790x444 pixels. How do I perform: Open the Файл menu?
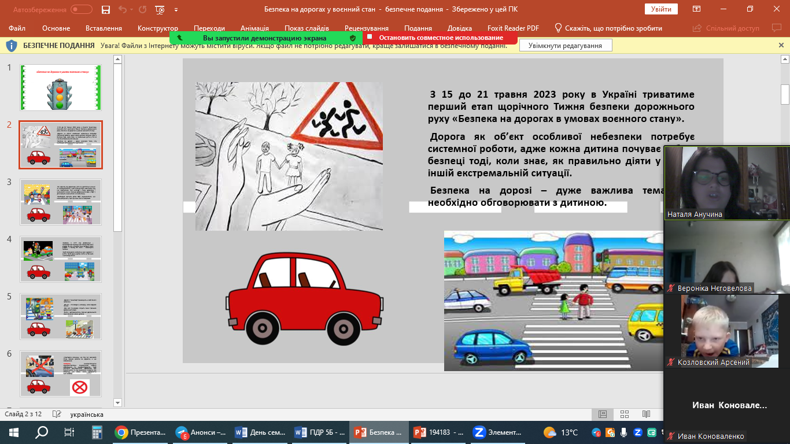(x=17, y=28)
